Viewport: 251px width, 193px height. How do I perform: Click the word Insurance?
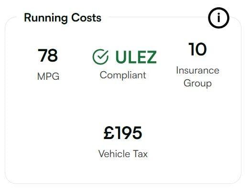point(198,70)
